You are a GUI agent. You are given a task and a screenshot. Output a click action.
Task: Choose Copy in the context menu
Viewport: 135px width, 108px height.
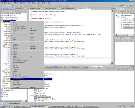point(27,33)
